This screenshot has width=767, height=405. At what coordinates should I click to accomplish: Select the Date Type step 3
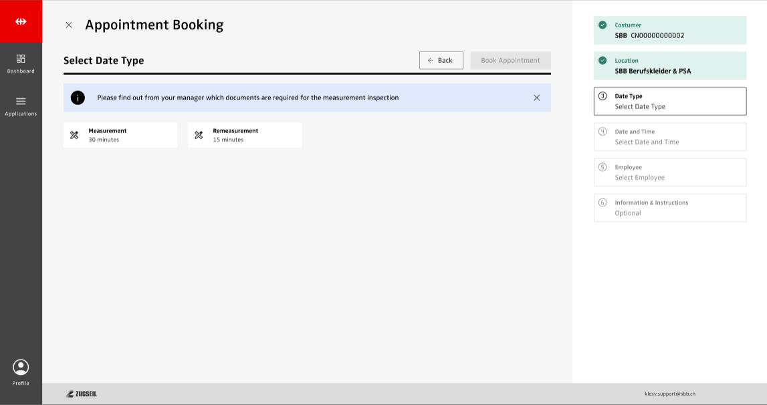669,101
